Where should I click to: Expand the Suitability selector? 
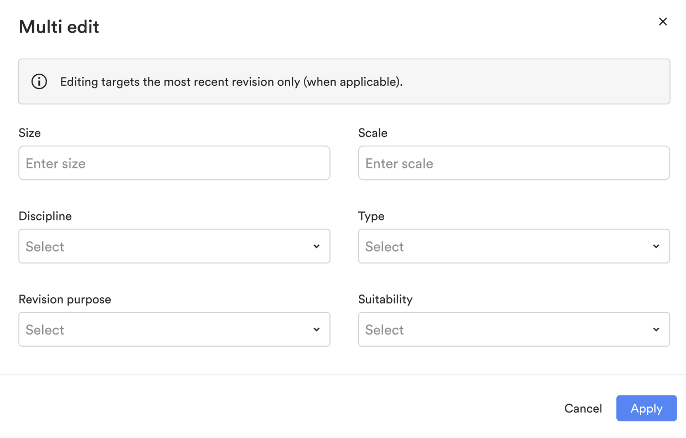point(514,329)
